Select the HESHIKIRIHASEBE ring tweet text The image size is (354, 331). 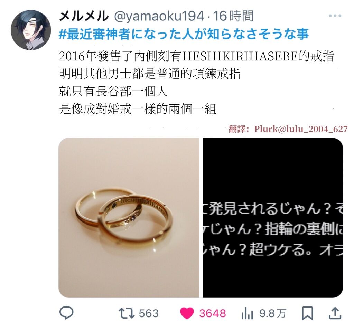pos(196,56)
